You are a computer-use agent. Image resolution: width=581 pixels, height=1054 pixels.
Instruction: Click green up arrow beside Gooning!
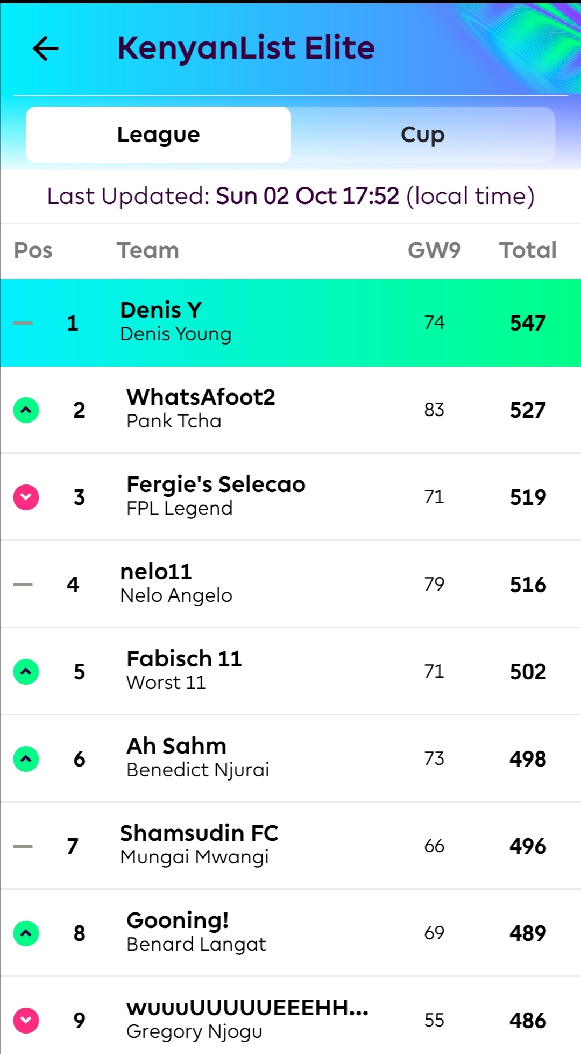[26, 933]
